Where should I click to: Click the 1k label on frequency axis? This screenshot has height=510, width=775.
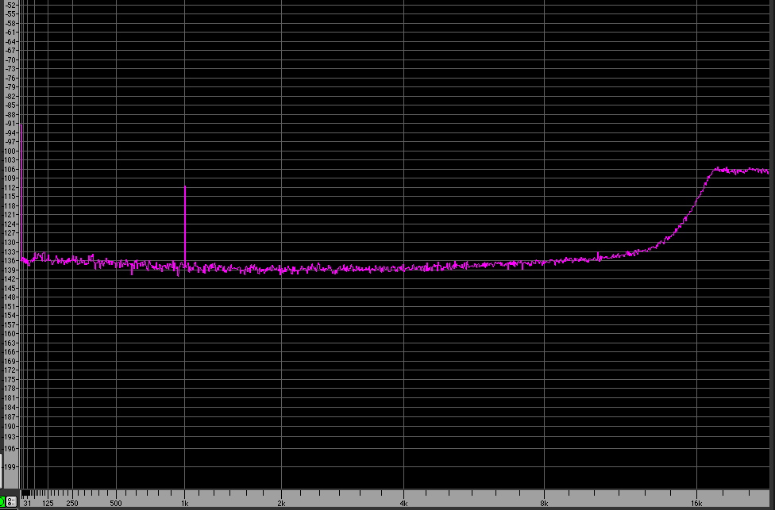click(x=184, y=504)
